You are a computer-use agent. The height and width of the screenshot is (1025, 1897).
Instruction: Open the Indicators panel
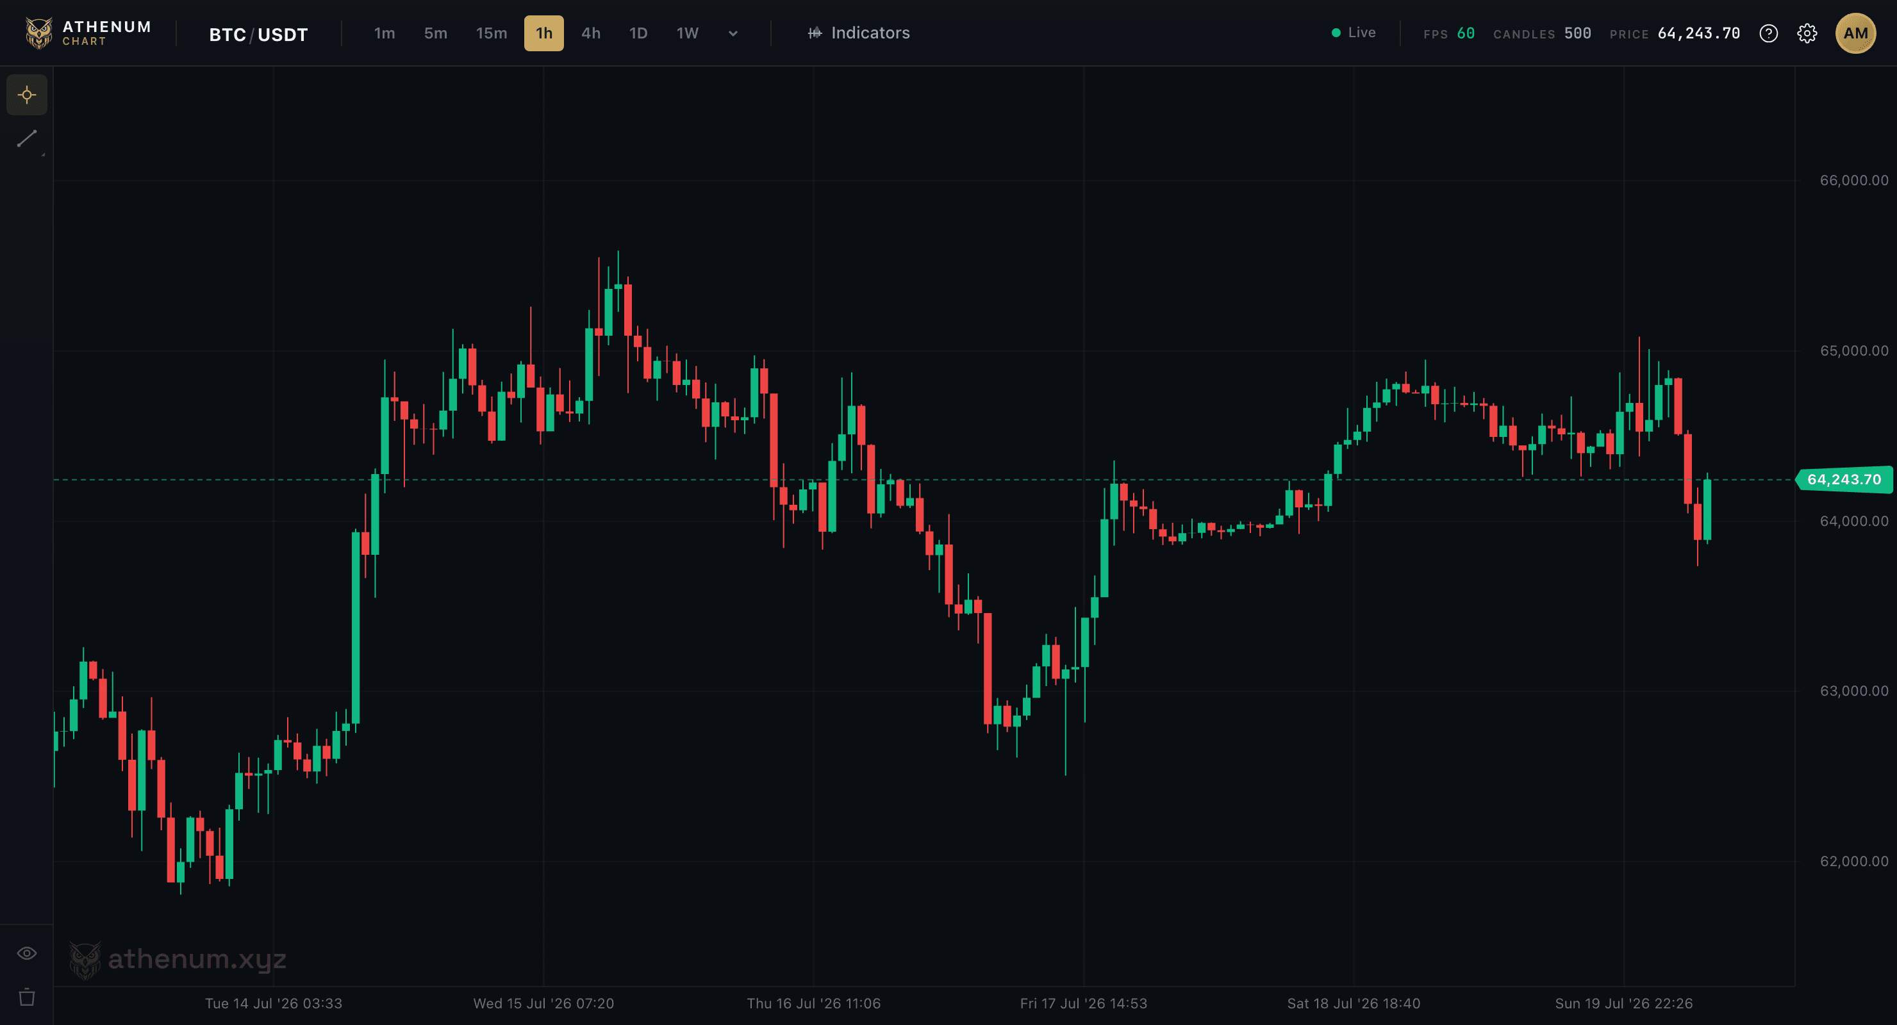(859, 33)
